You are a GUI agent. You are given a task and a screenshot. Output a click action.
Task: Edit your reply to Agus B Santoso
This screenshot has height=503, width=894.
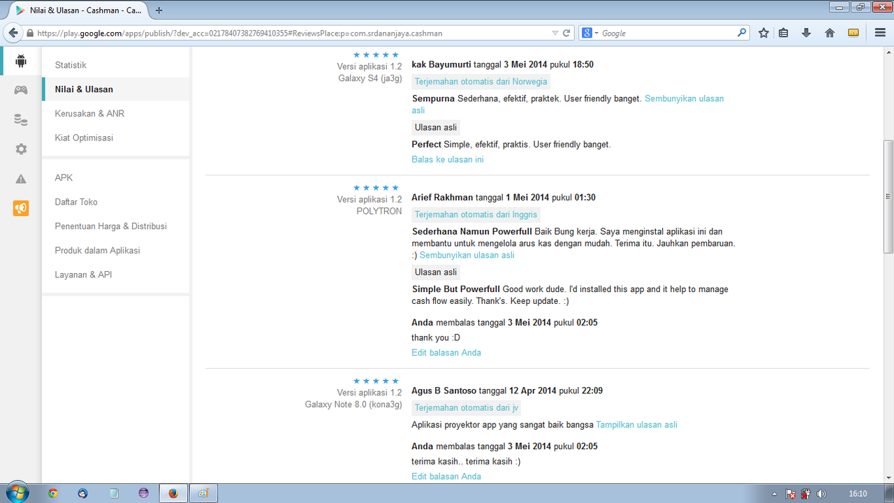tap(446, 476)
